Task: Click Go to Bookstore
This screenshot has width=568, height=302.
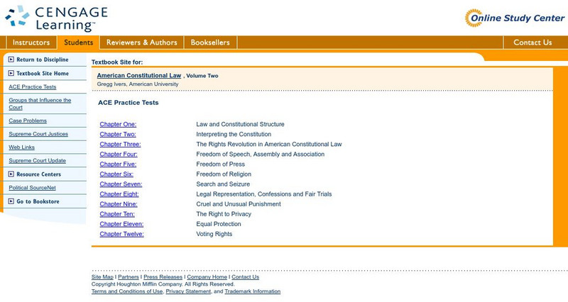Action: (38, 201)
